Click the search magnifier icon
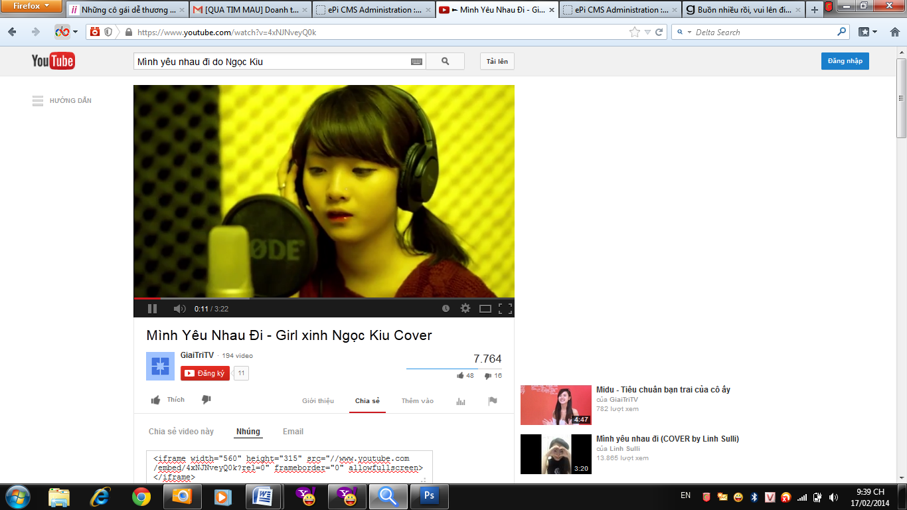907x510 pixels. coord(444,60)
